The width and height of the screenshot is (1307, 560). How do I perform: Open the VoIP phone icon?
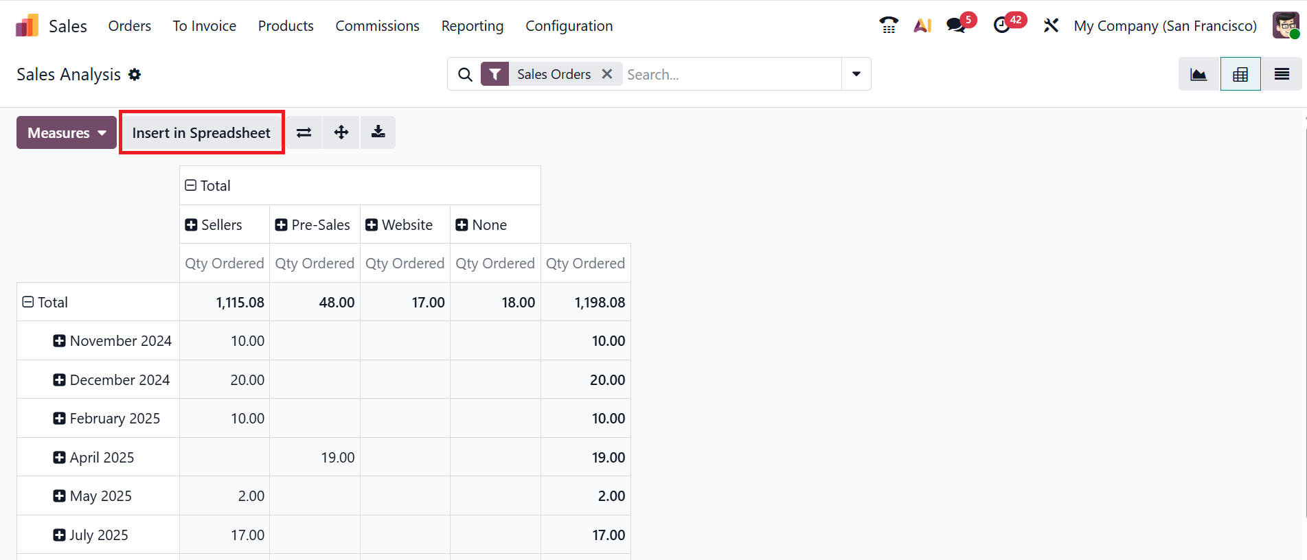(x=889, y=26)
